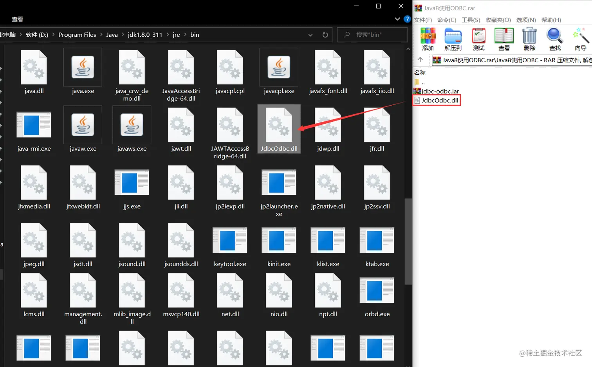Select the javafx_font.dll file
This screenshot has width=592, height=367.
328,72
